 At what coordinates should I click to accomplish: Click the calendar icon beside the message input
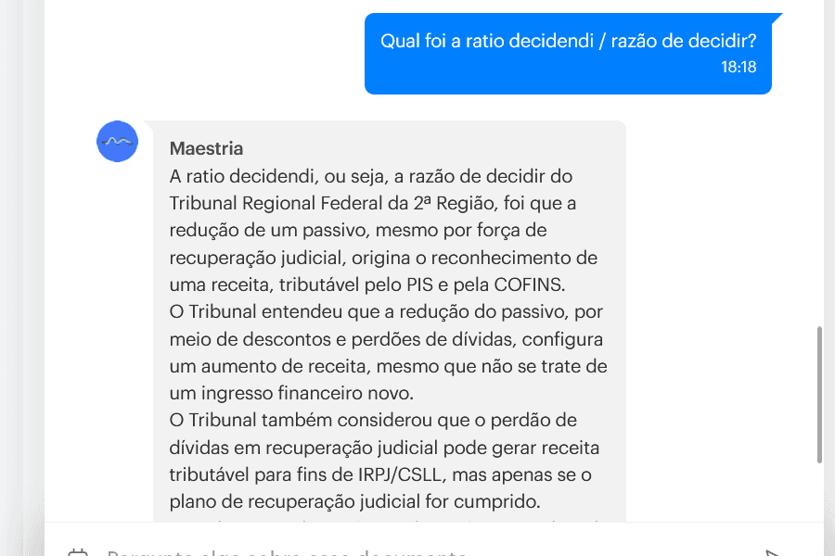coord(78,554)
